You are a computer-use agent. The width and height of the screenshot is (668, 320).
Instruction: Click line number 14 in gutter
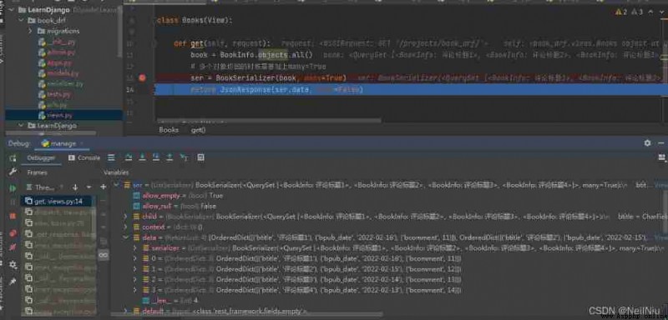click(x=129, y=90)
